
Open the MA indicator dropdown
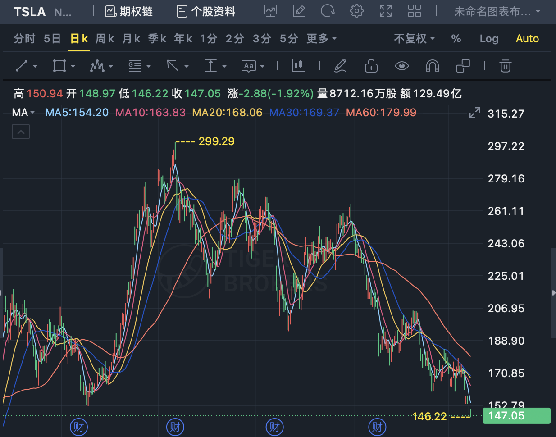[x=23, y=113]
